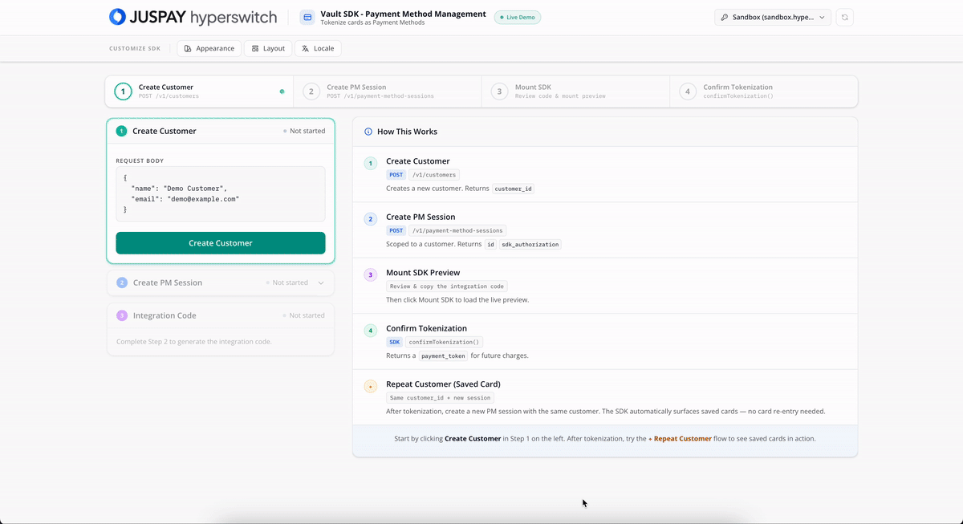Click the "Mount SDK Preview" heading

423,273
